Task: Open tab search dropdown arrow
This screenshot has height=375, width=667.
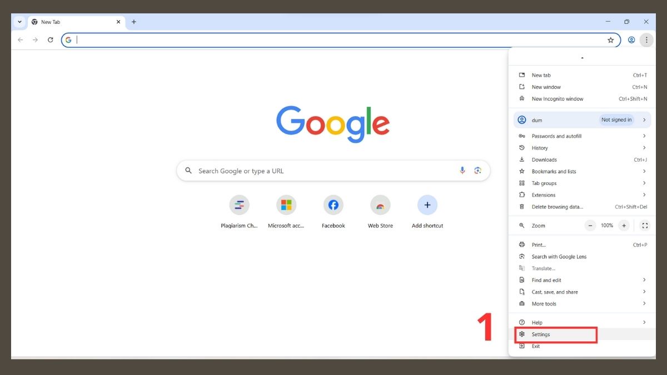Action: coord(20,22)
